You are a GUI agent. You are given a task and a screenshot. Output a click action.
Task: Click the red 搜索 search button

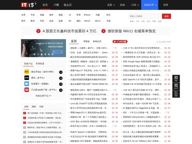(166, 16)
